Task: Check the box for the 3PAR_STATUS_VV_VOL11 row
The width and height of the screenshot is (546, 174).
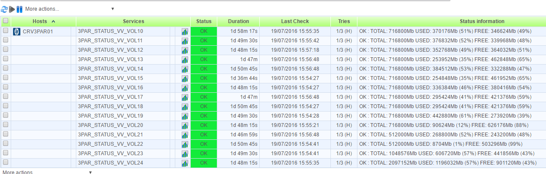Action: (6, 40)
